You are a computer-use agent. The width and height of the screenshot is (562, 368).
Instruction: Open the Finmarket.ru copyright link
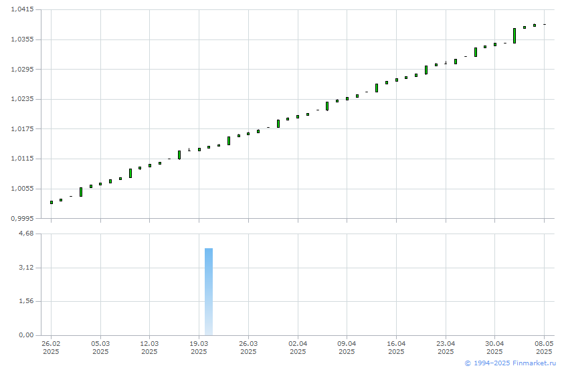click(x=510, y=363)
